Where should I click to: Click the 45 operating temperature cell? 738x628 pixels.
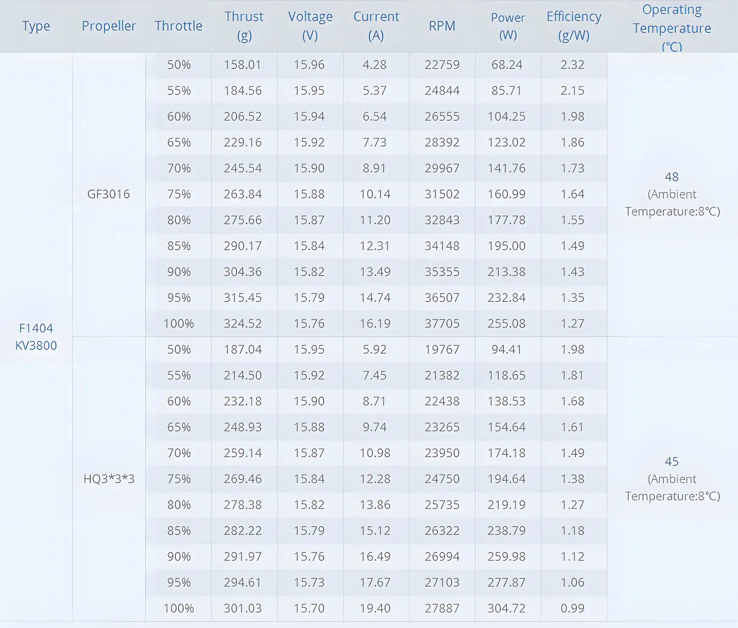pos(672,478)
